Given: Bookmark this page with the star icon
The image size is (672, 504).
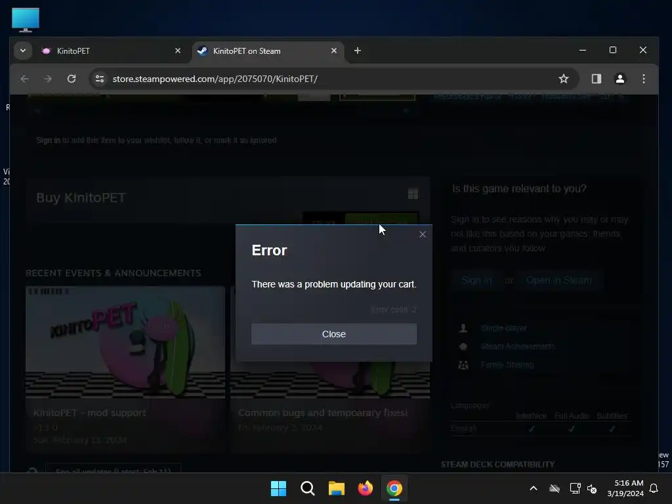Looking at the screenshot, I should coord(564,79).
